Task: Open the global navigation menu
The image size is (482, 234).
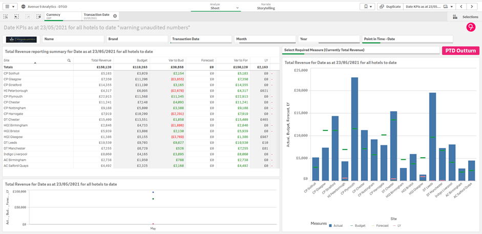Action: click(x=10, y=7)
